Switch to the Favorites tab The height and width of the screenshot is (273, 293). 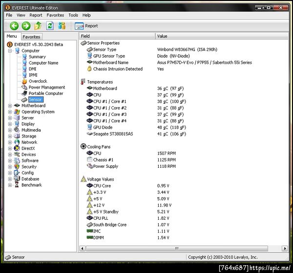click(x=31, y=37)
